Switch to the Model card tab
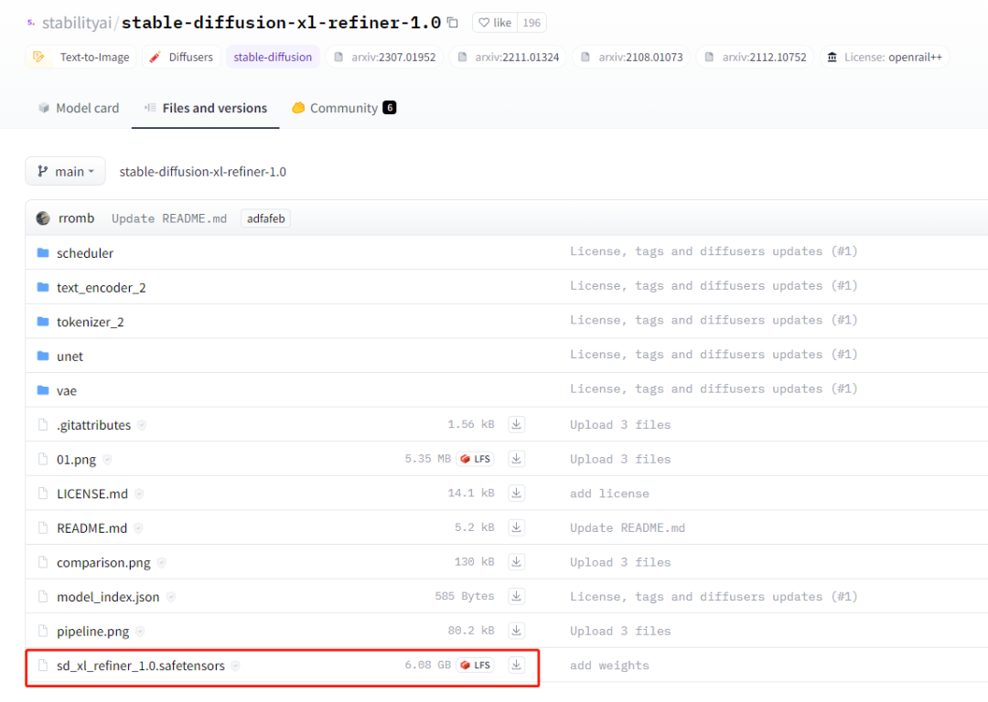 79,108
